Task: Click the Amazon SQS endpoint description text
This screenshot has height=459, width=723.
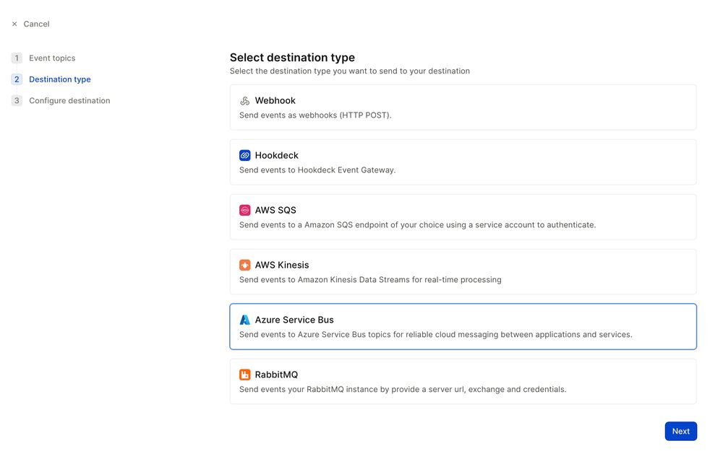Action: pyautogui.click(x=417, y=224)
